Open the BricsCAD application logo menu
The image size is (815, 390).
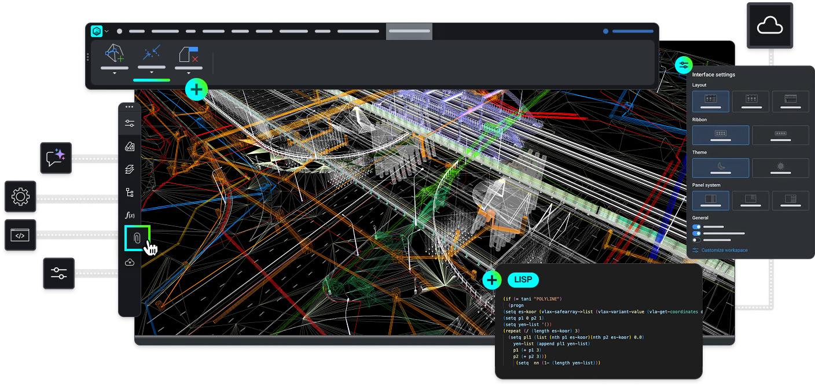tap(97, 31)
